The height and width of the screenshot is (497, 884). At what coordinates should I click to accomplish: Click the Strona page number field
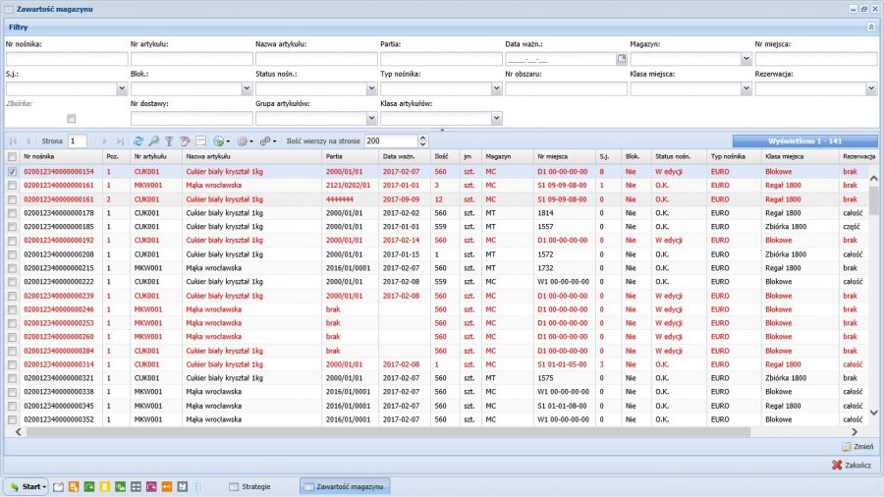click(x=78, y=141)
